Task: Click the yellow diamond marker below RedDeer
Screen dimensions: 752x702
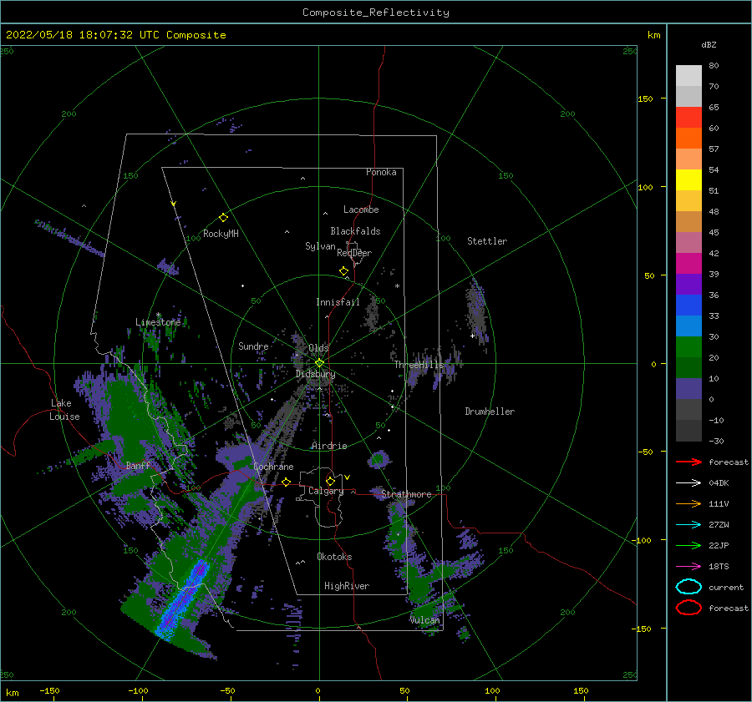Action: 344,271
